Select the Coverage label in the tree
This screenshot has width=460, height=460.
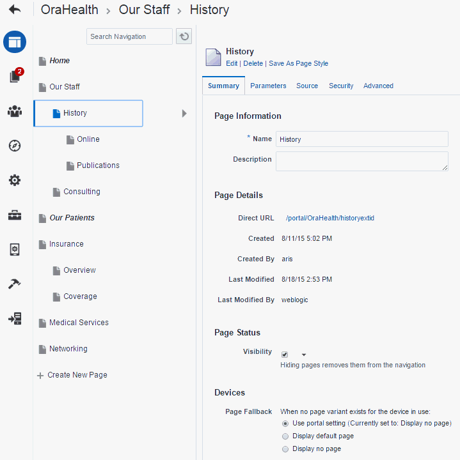click(x=80, y=296)
